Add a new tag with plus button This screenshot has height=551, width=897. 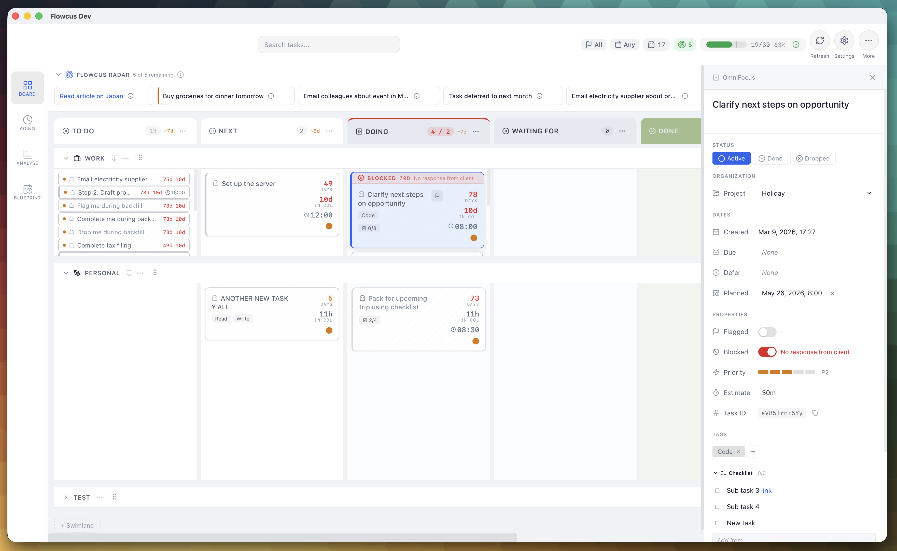[x=753, y=452]
